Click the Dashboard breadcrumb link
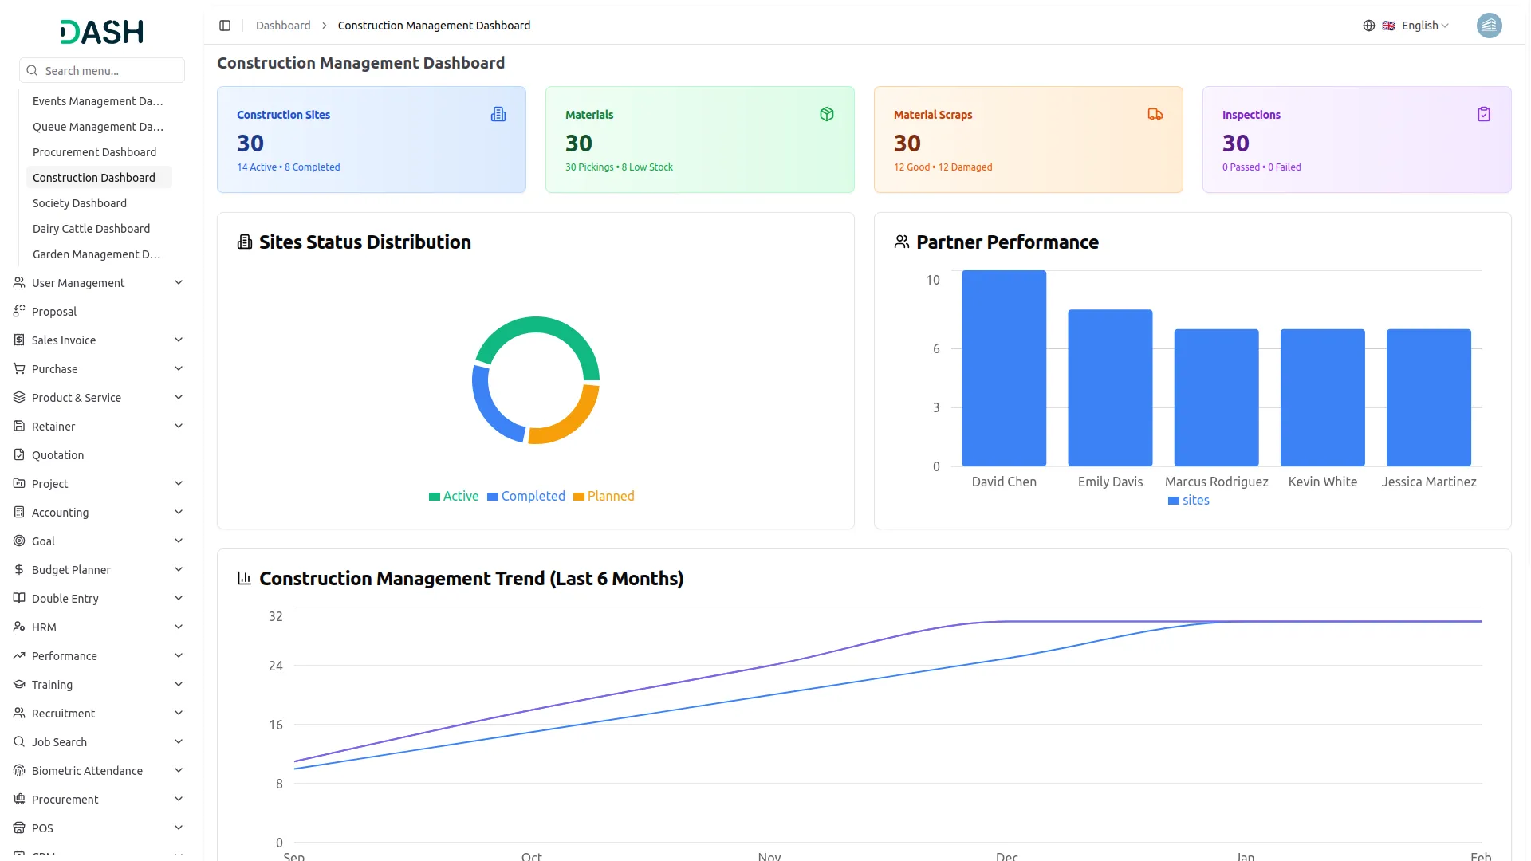The width and height of the screenshot is (1531, 861). [283, 26]
